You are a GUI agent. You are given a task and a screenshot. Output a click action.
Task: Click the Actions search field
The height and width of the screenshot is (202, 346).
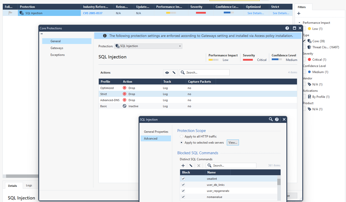pyautogui.click(x=204, y=73)
